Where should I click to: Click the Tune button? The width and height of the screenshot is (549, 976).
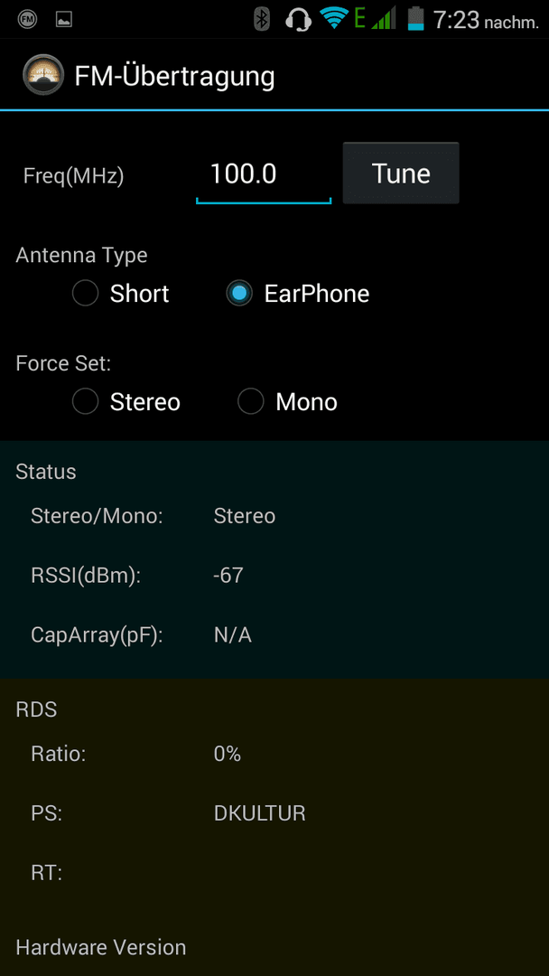(x=401, y=173)
